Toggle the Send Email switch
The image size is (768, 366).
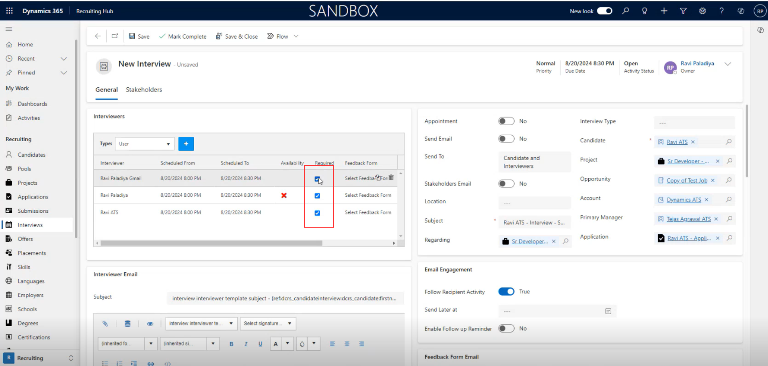(506, 139)
